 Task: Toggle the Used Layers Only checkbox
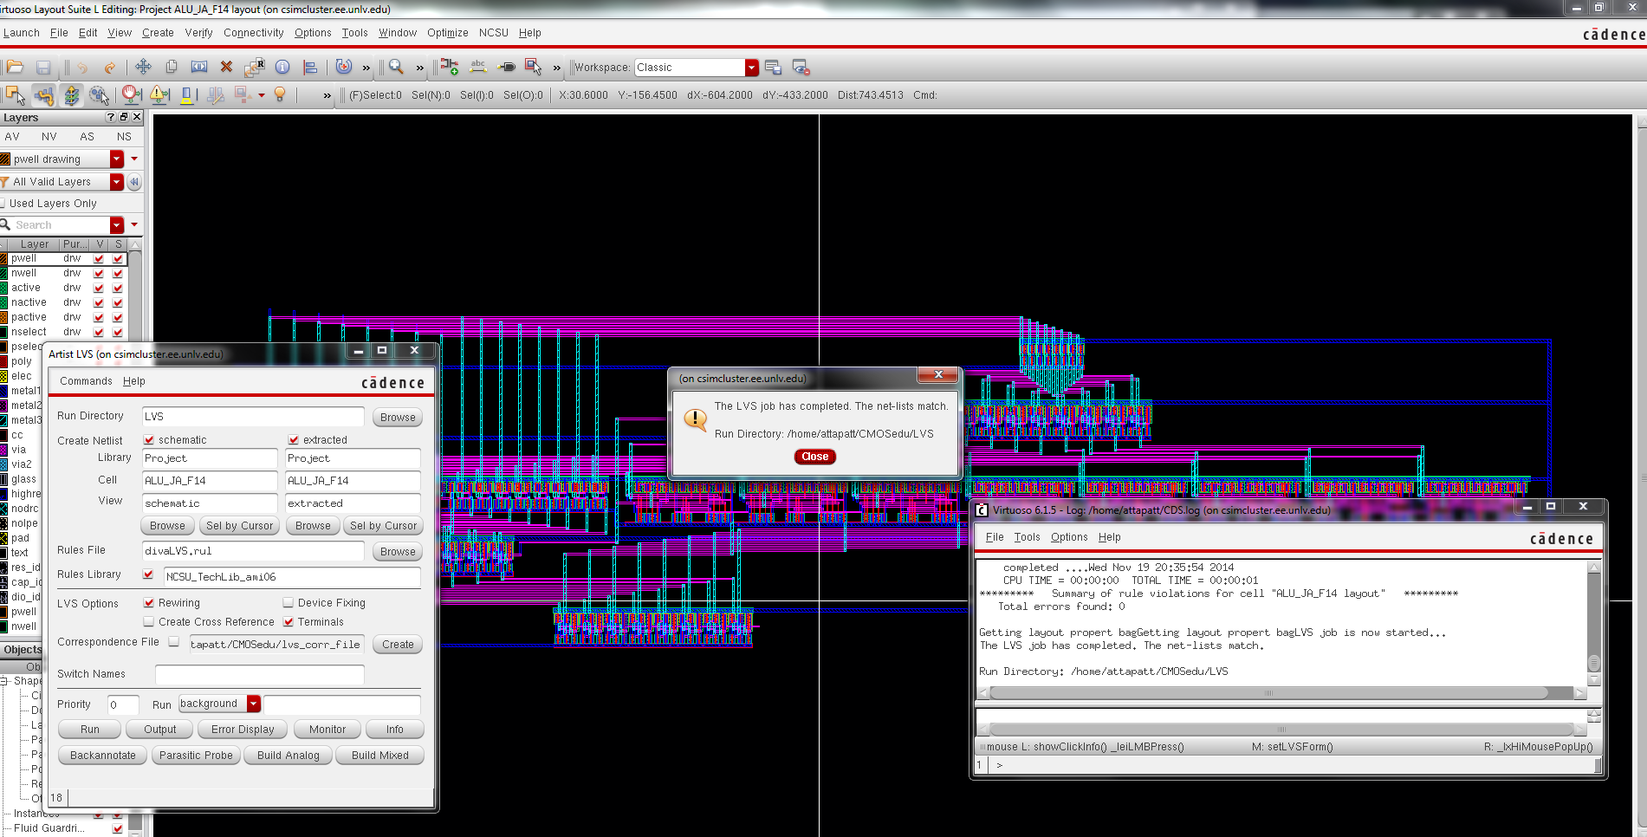tap(3, 203)
